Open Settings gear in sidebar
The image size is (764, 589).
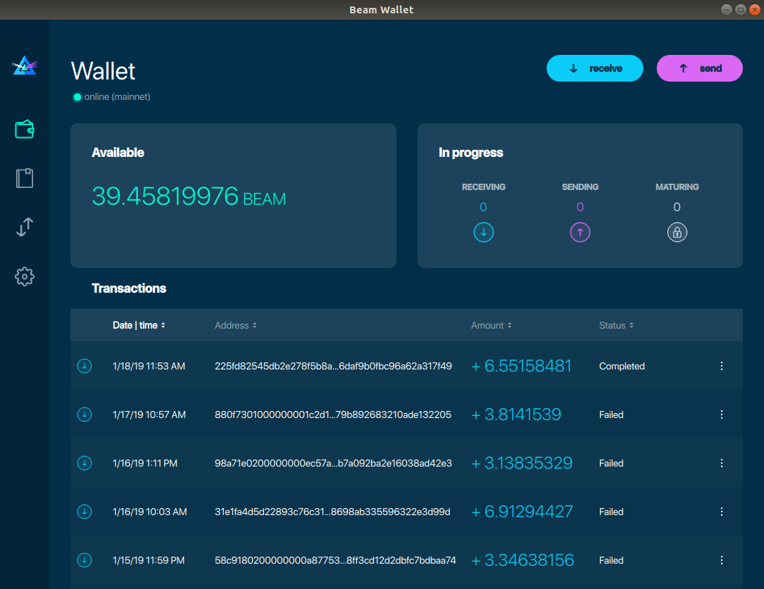pyautogui.click(x=25, y=277)
